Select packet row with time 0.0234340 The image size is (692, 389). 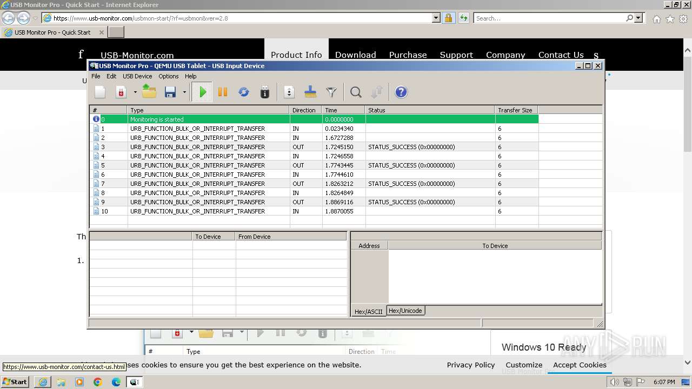click(314, 129)
